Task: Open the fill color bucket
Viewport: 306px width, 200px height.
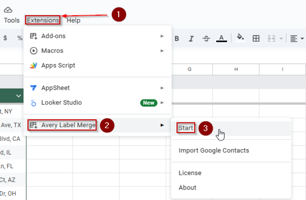Action: coord(240,38)
